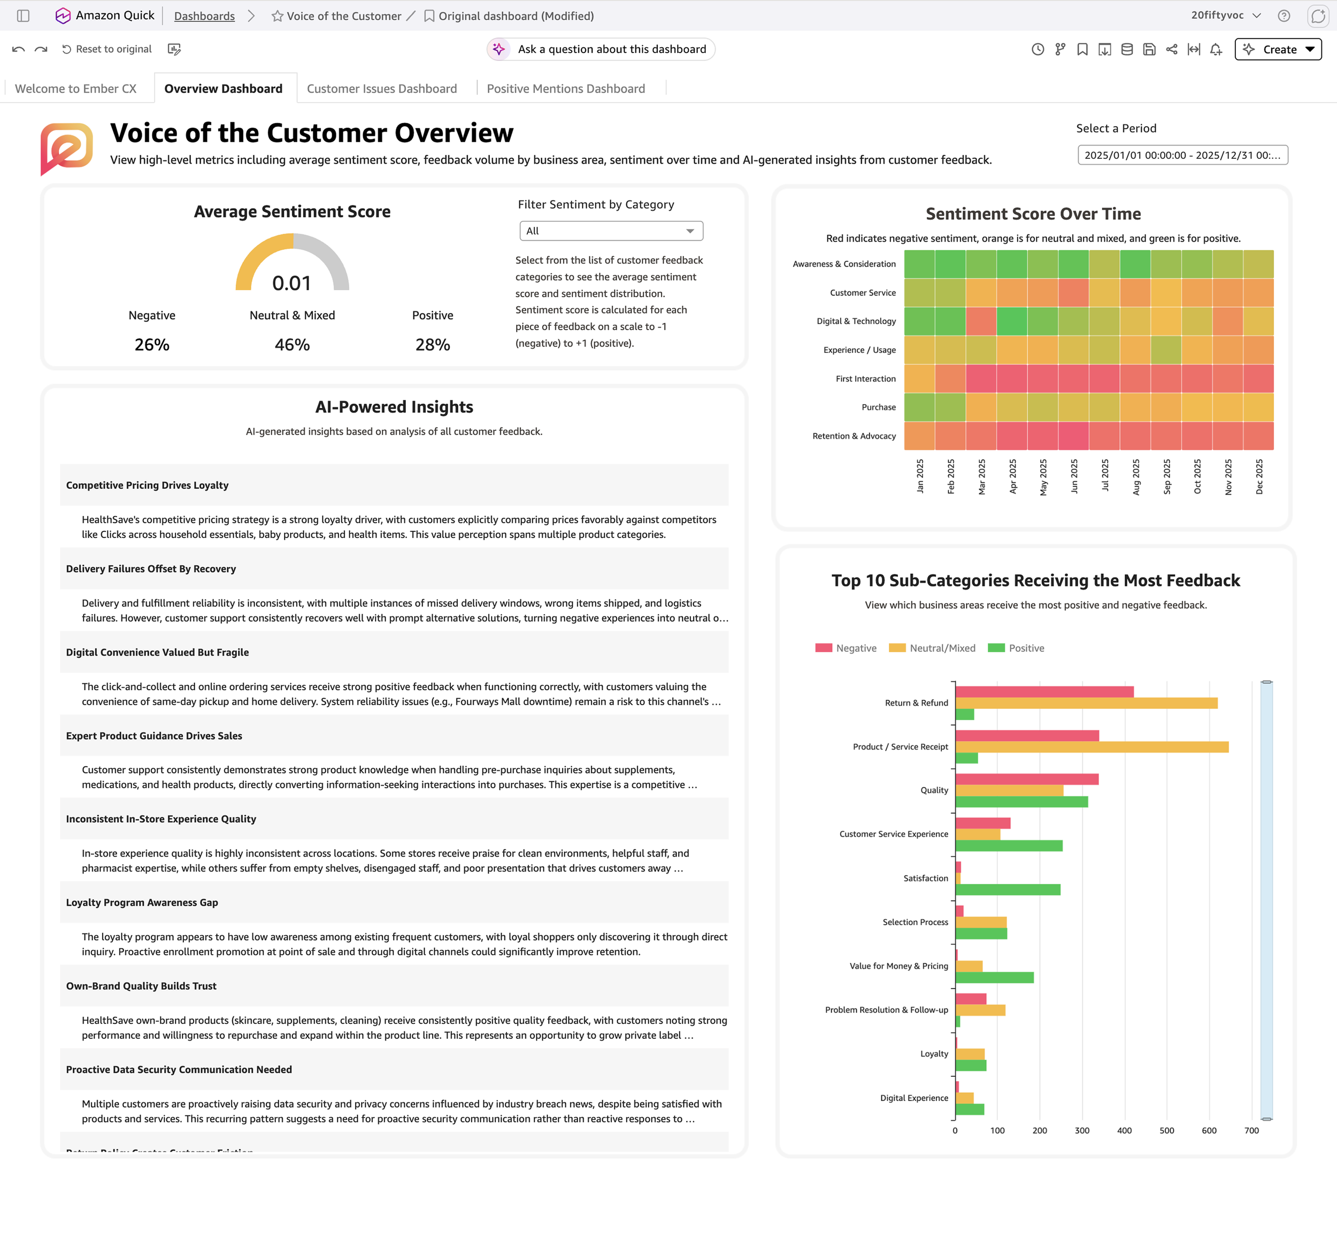The width and height of the screenshot is (1337, 1242).
Task: Click the bar chart vertical scroll slider
Action: tap(1266, 900)
